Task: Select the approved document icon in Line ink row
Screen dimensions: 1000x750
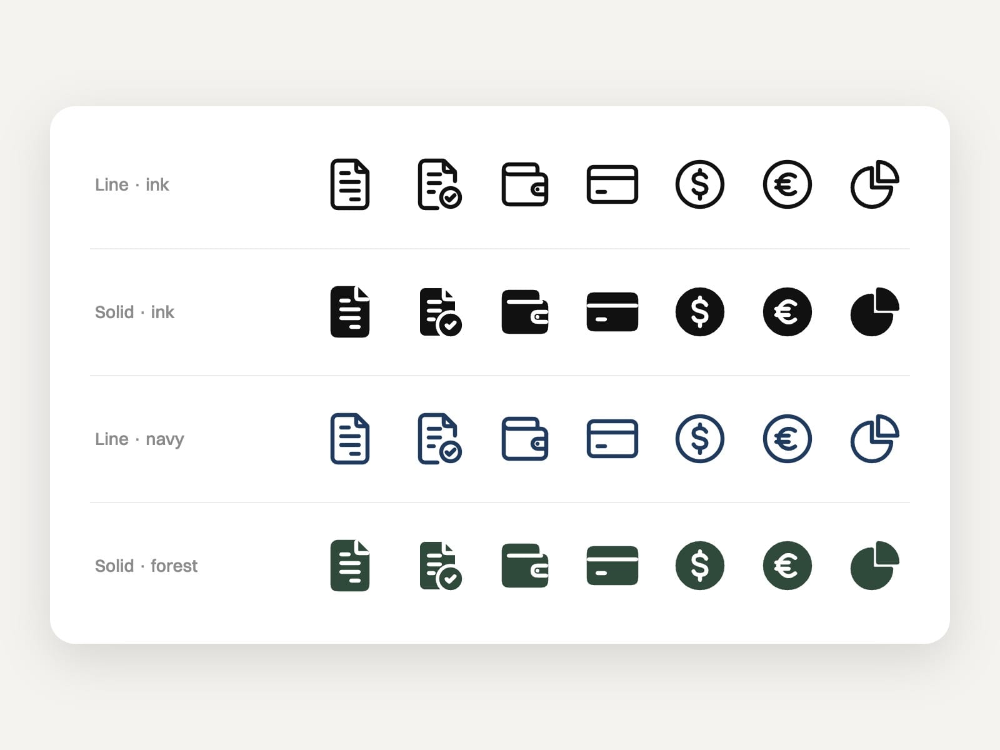Action: tap(439, 184)
